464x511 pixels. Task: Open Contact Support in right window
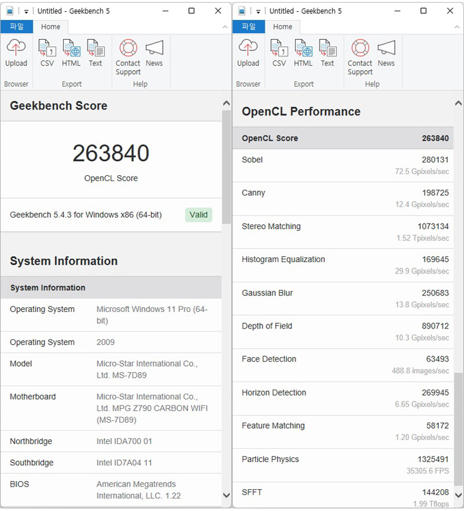click(x=360, y=57)
